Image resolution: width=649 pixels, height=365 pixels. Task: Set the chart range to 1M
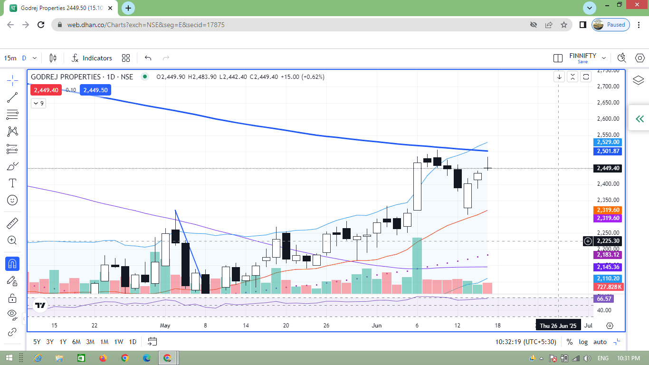[105, 342]
